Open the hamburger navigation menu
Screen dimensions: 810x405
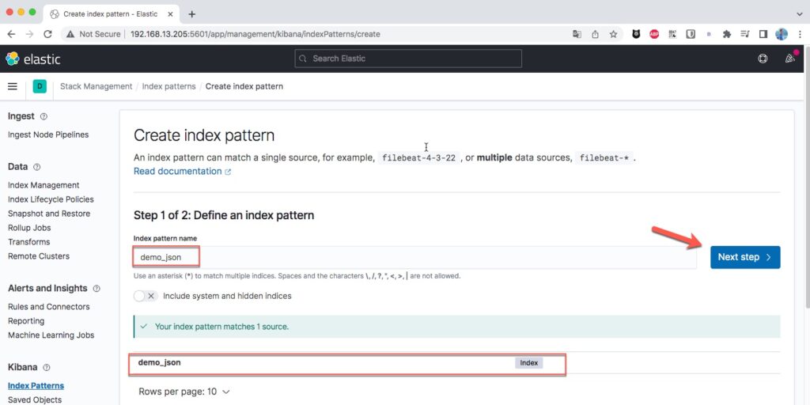13,86
